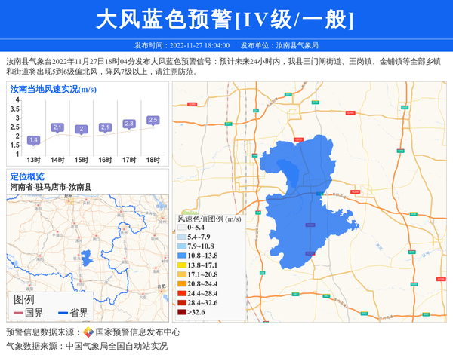The width and height of the screenshot is (453, 355).
Task: Select the 10.8~13.8 wind speed swatch
Action: click(182, 256)
